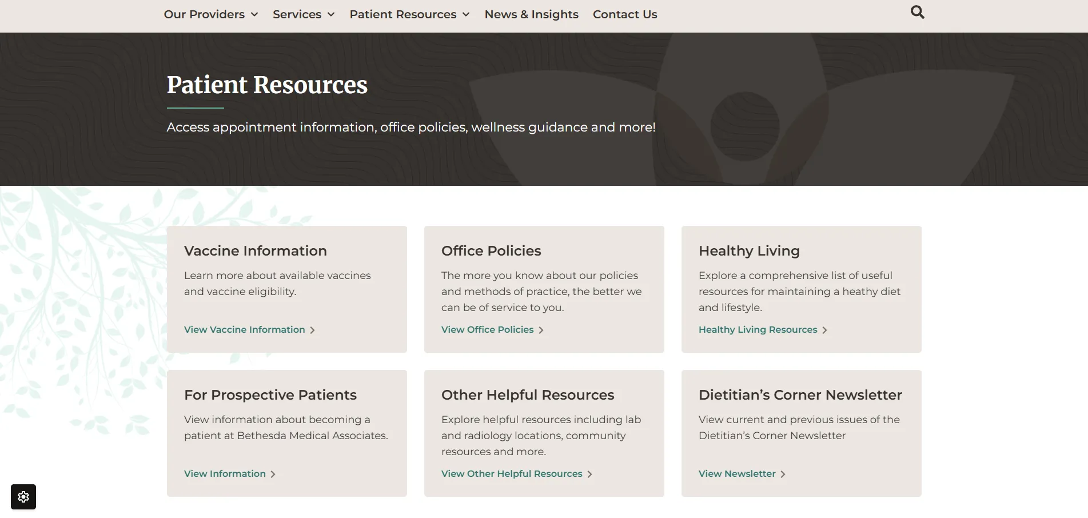This screenshot has width=1088, height=518.
Task: Click the Vaccine Information card heading
Action: [x=256, y=250]
